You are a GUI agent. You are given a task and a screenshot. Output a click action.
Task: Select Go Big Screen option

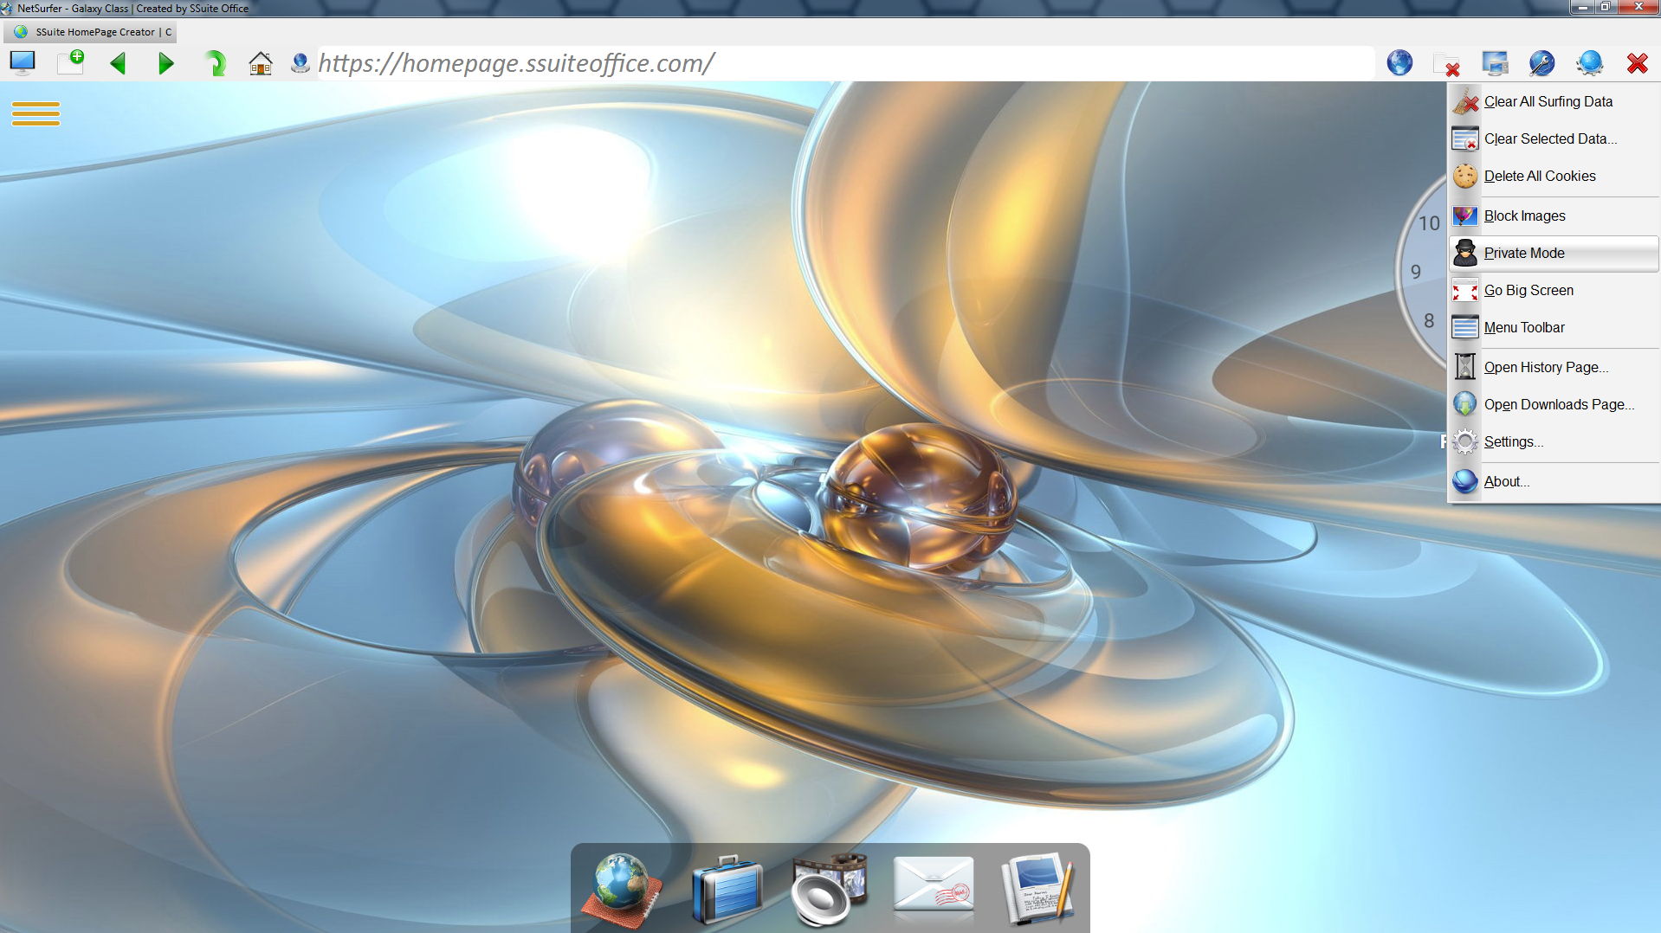(1554, 290)
